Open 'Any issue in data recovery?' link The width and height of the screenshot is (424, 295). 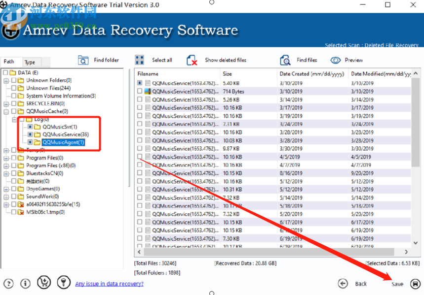pos(109,284)
